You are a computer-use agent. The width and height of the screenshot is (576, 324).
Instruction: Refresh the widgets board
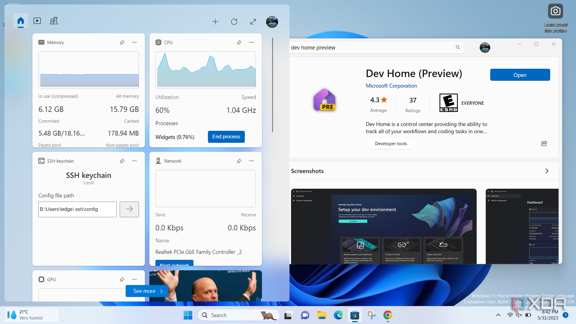pyautogui.click(x=234, y=22)
